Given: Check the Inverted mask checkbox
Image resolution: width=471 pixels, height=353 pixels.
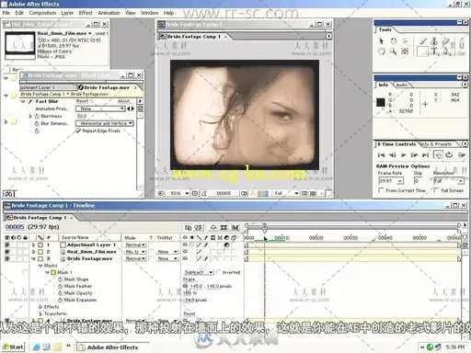Looking at the screenshot, I should pyautogui.click(x=219, y=272).
